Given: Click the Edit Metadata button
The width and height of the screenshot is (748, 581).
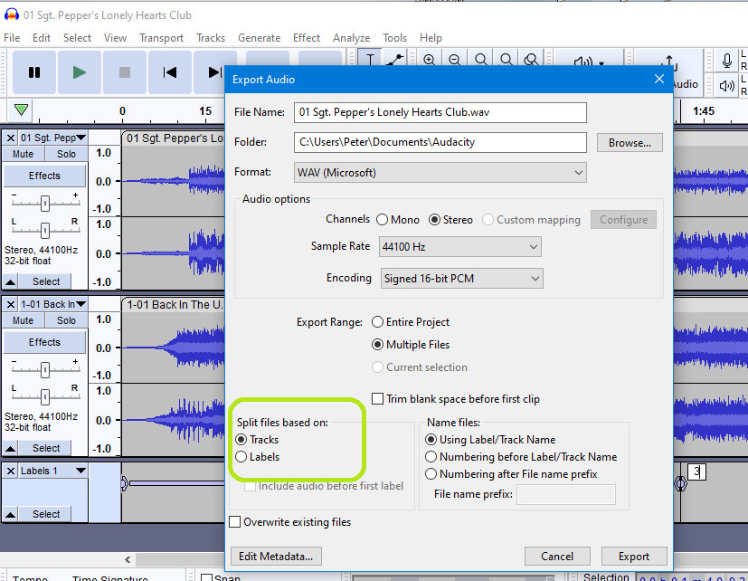Looking at the screenshot, I should pos(278,556).
